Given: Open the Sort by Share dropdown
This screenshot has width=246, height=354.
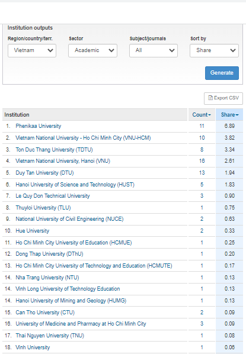Looking at the screenshot, I should point(215,50).
